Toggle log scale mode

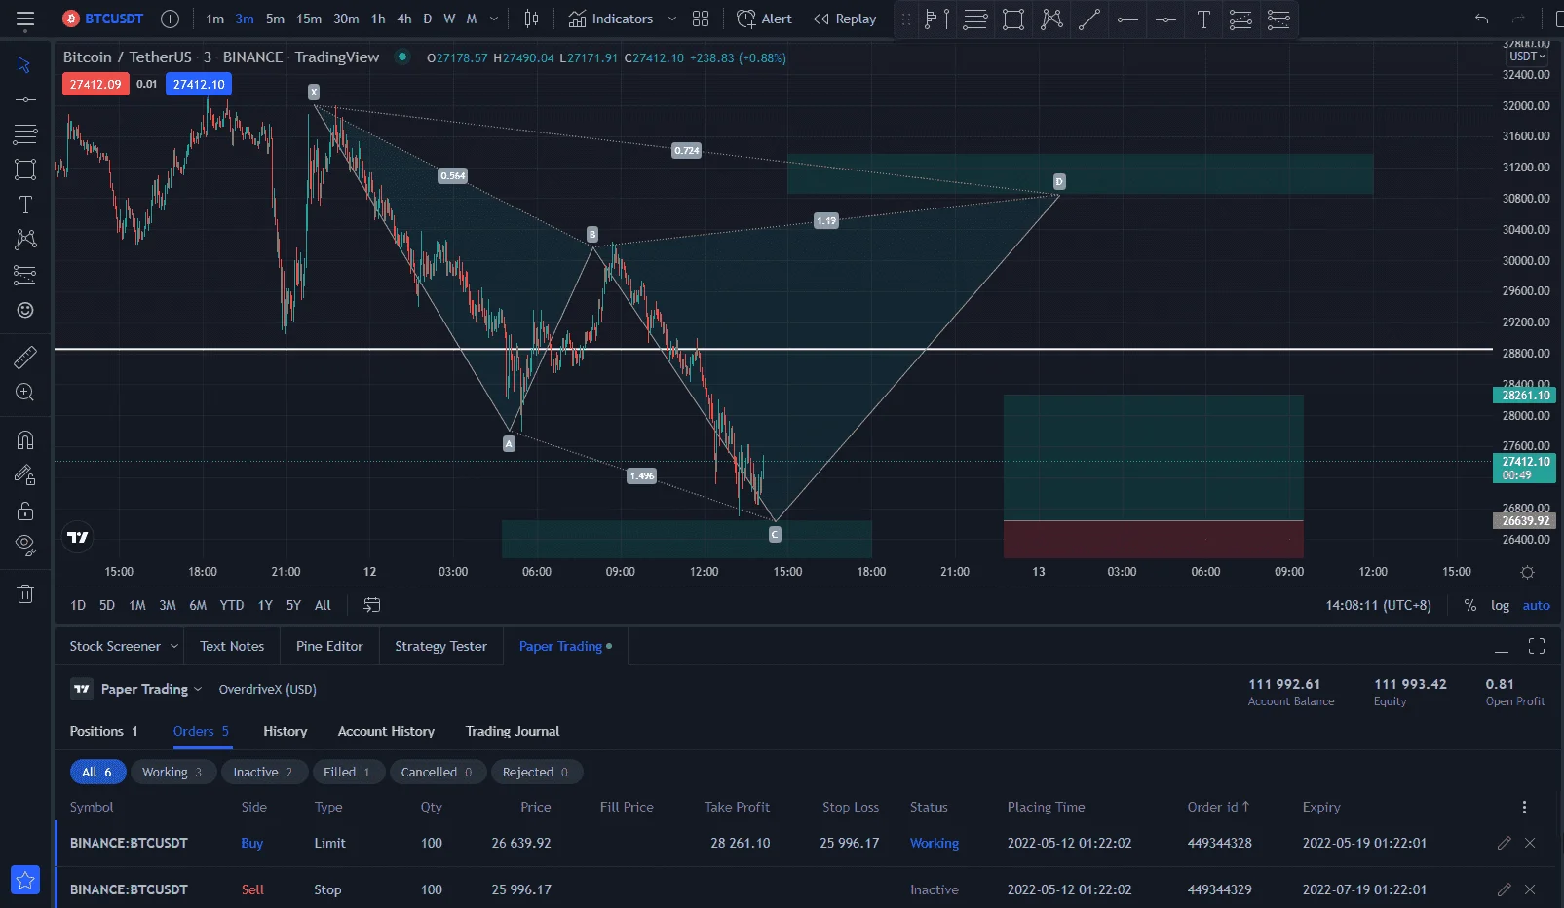click(x=1500, y=605)
